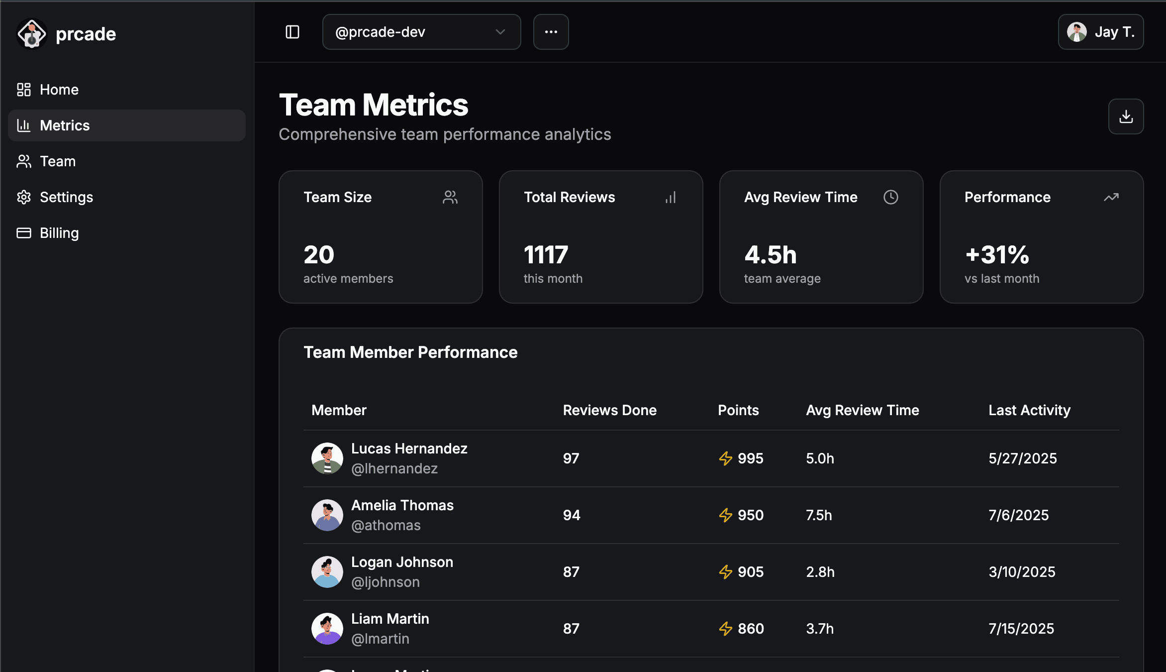Click the Total Reviews bar chart icon
Screen dimensions: 1166x672
pos(671,197)
